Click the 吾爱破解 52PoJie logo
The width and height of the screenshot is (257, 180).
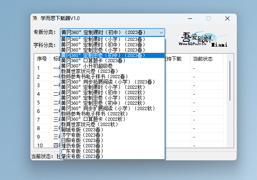point(203,39)
